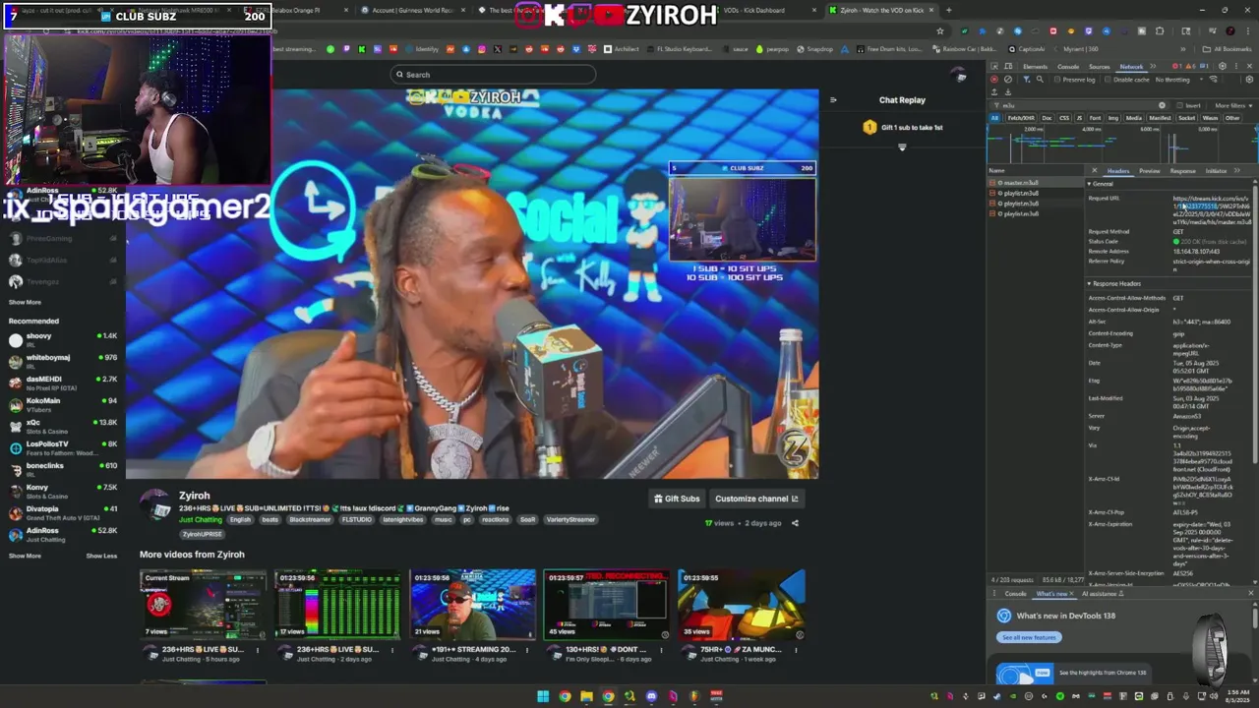Open network panel settings gear icon
Image resolution: width=1259 pixels, height=708 pixels.
pyautogui.click(x=1249, y=80)
